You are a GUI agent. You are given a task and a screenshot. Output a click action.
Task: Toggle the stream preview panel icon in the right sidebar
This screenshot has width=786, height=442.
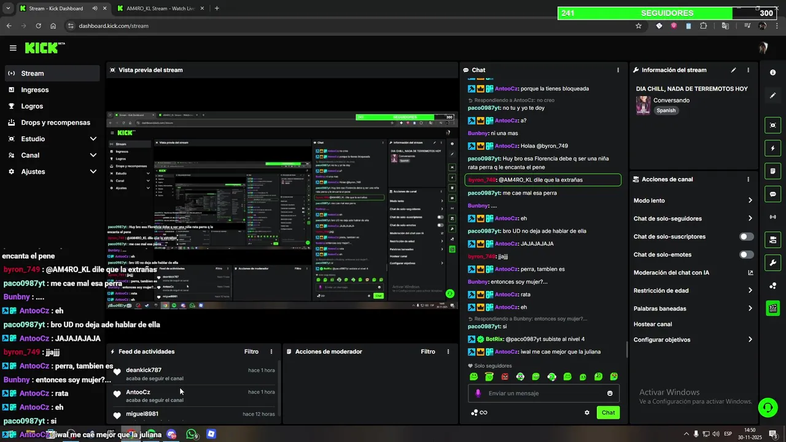pyautogui.click(x=772, y=125)
